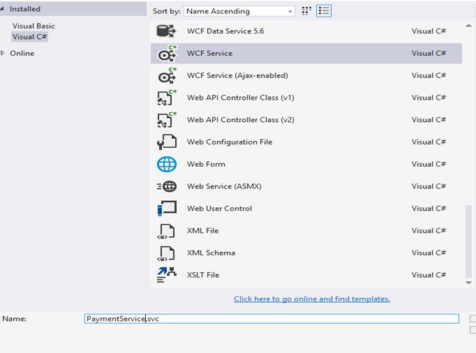Click the Web Form globe icon
This screenshot has width=476, height=353.
click(x=167, y=165)
